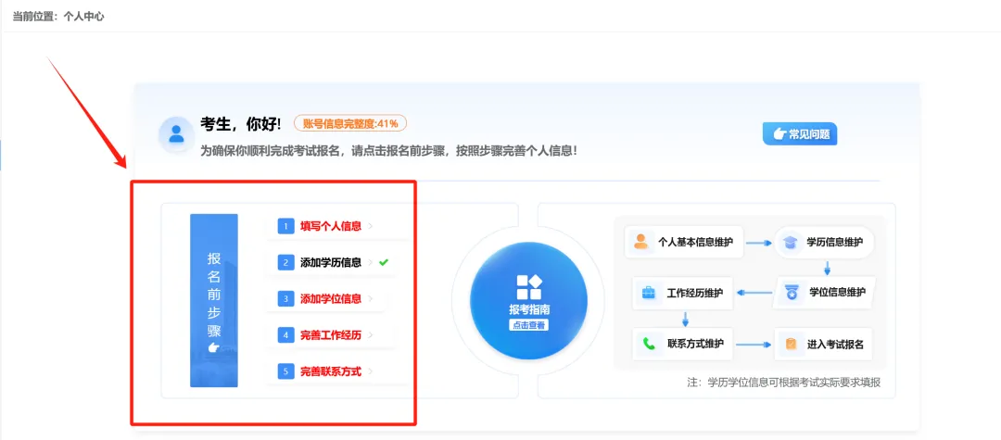This screenshot has width=1001, height=440.
Task: Open step 1 填写个人信息
Action: click(x=330, y=225)
